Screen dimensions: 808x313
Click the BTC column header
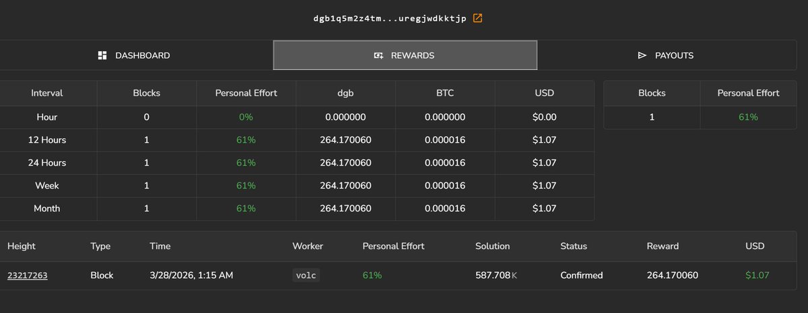445,94
